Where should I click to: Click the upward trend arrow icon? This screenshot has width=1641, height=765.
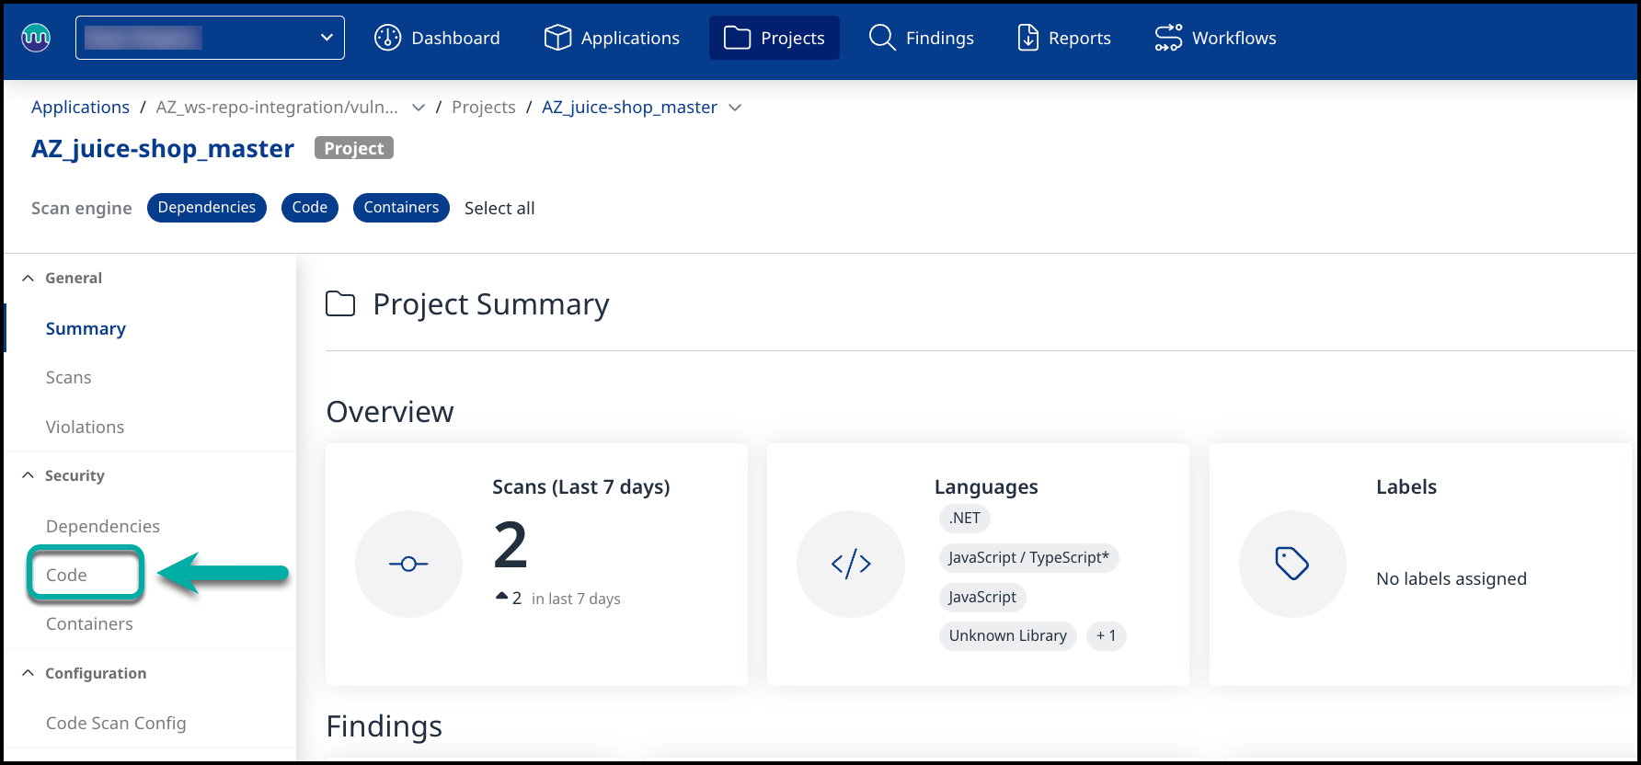[x=501, y=597]
